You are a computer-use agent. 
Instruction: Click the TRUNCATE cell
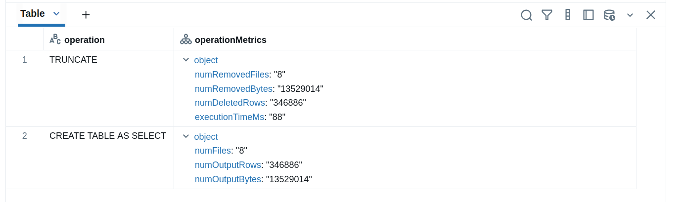point(73,60)
